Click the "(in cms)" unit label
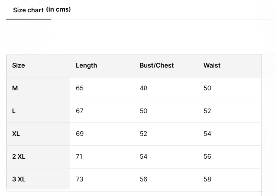 [x=58, y=10]
